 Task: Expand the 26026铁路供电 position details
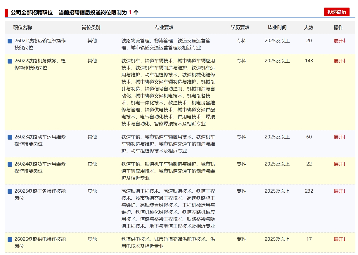tap(340, 239)
